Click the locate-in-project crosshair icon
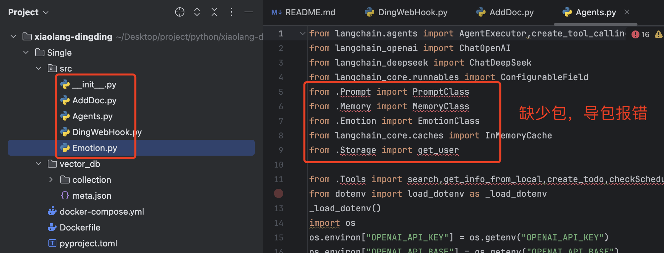The height and width of the screenshot is (253, 664). point(179,12)
